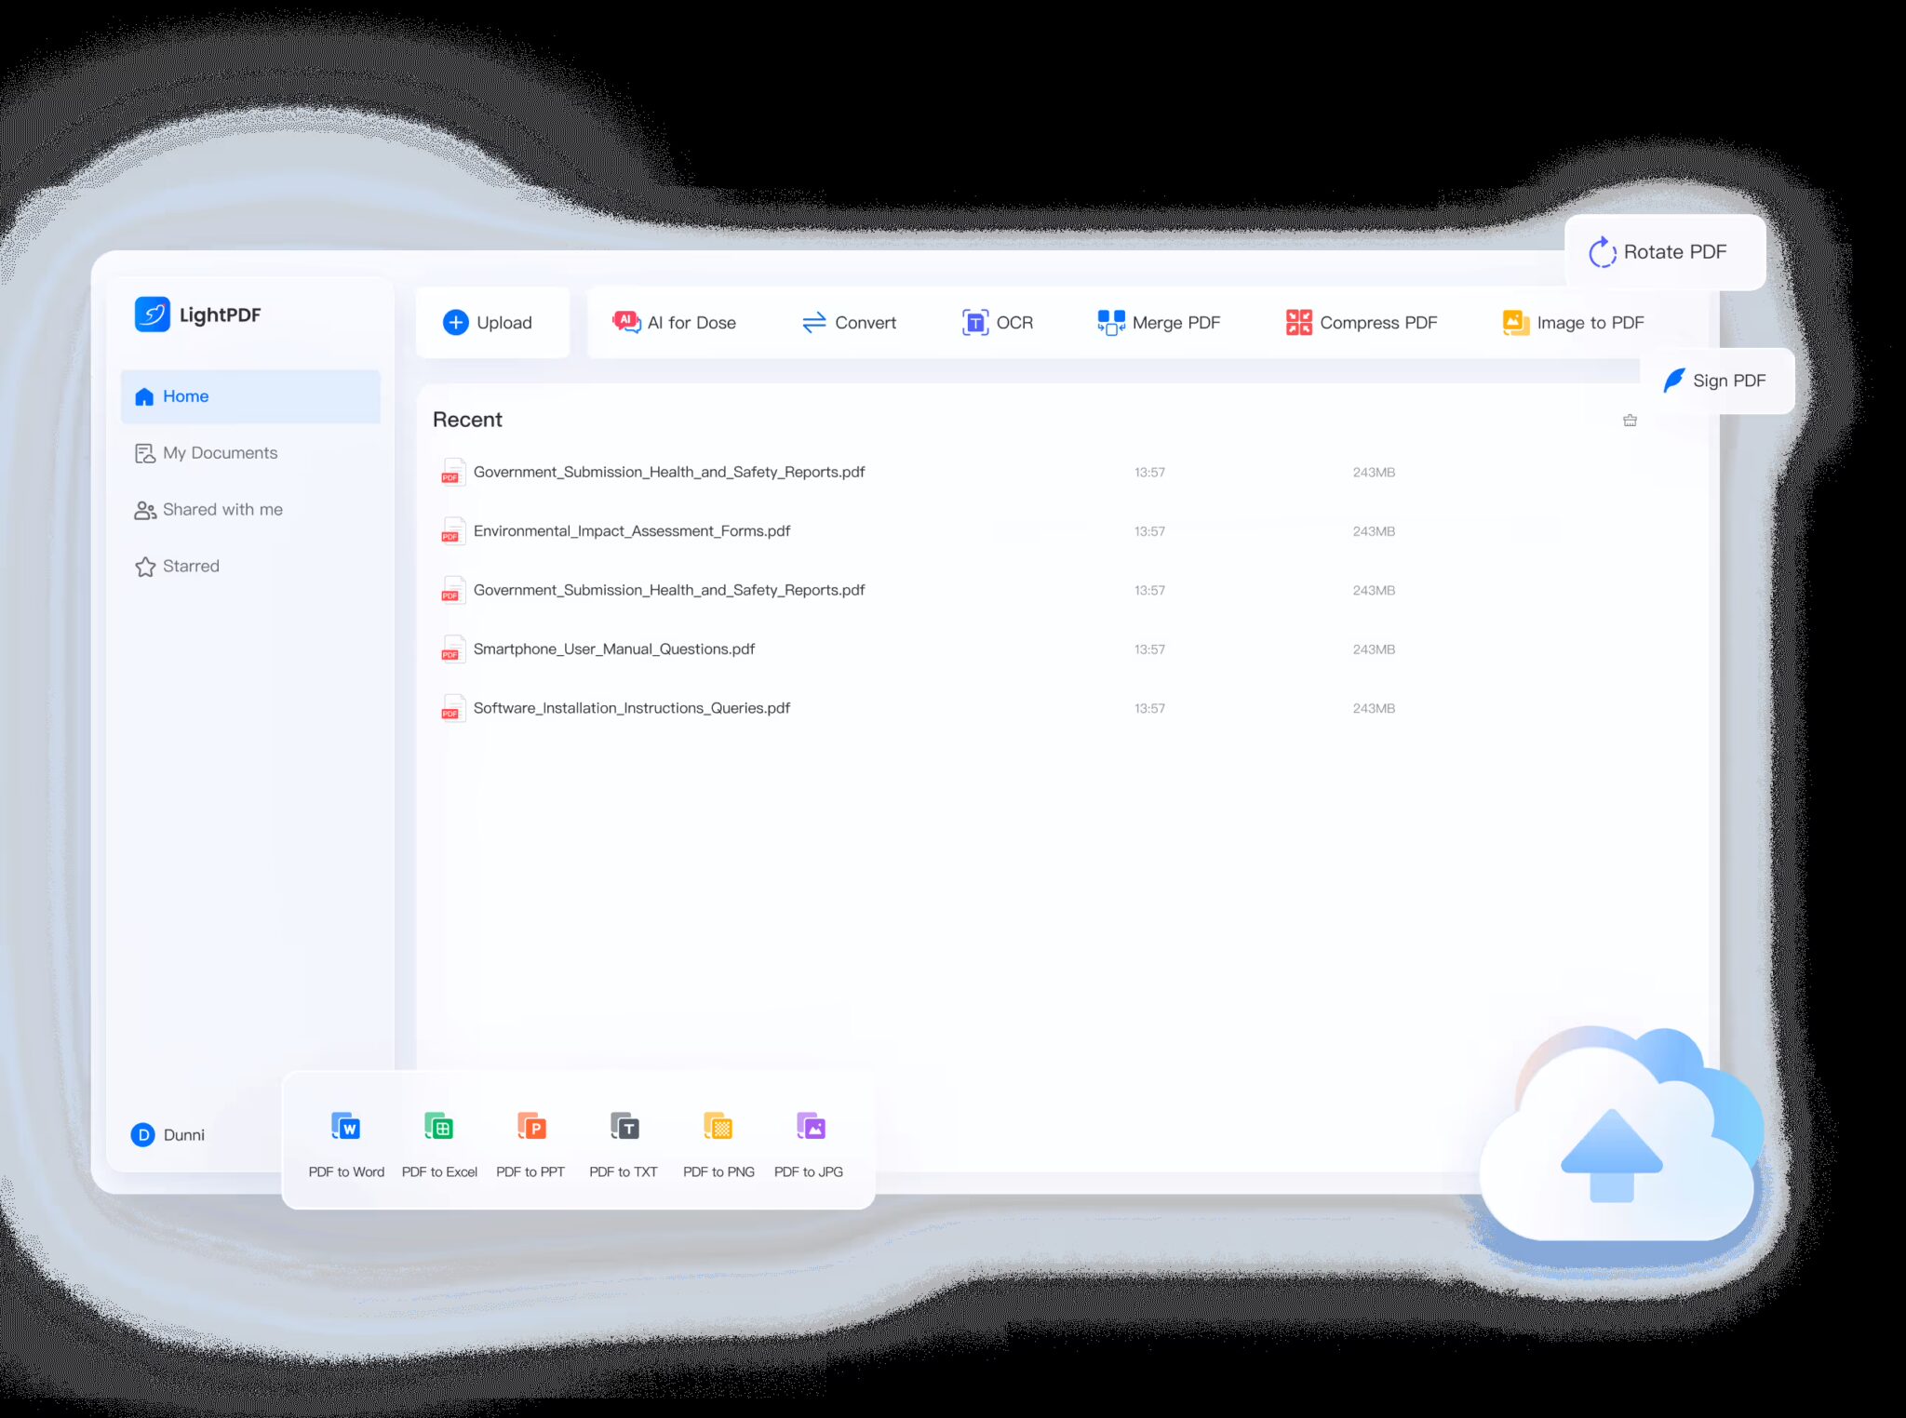The height and width of the screenshot is (1418, 1906).
Task: Open the Sign PDF tool
Action: pyautogui.click(x=1718, y=380)
